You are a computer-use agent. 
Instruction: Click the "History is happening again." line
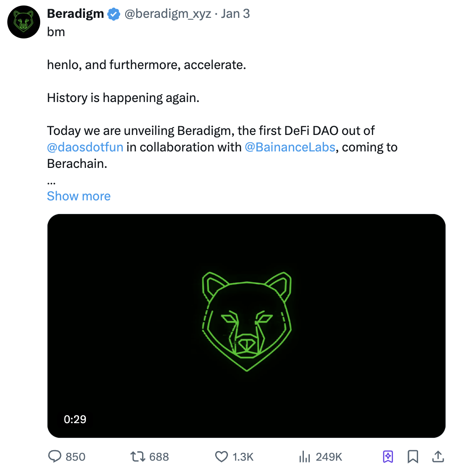123,98
